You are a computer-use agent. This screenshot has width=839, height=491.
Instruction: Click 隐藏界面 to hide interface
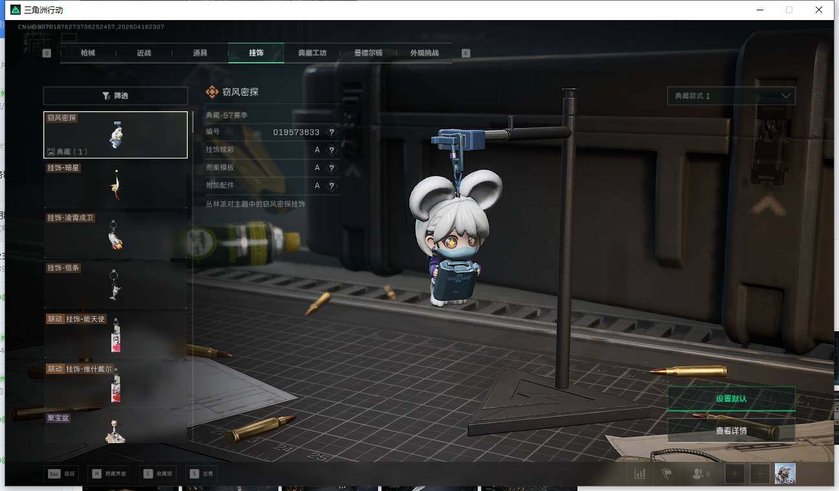(108, 474)
